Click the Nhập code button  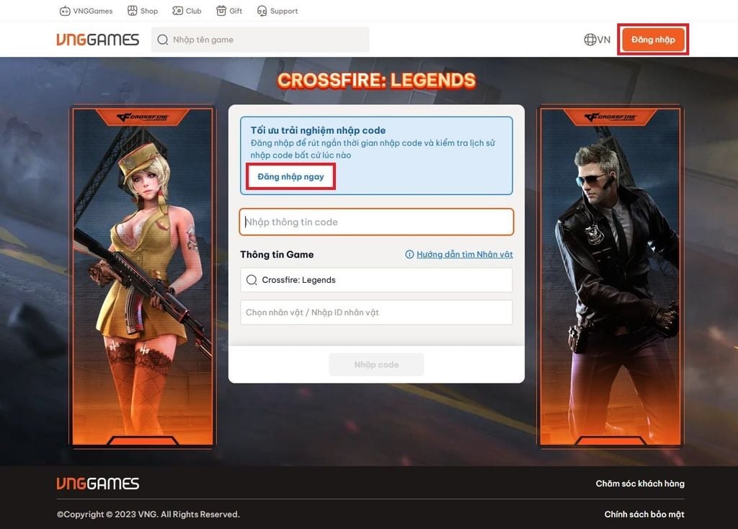(376, 364)
